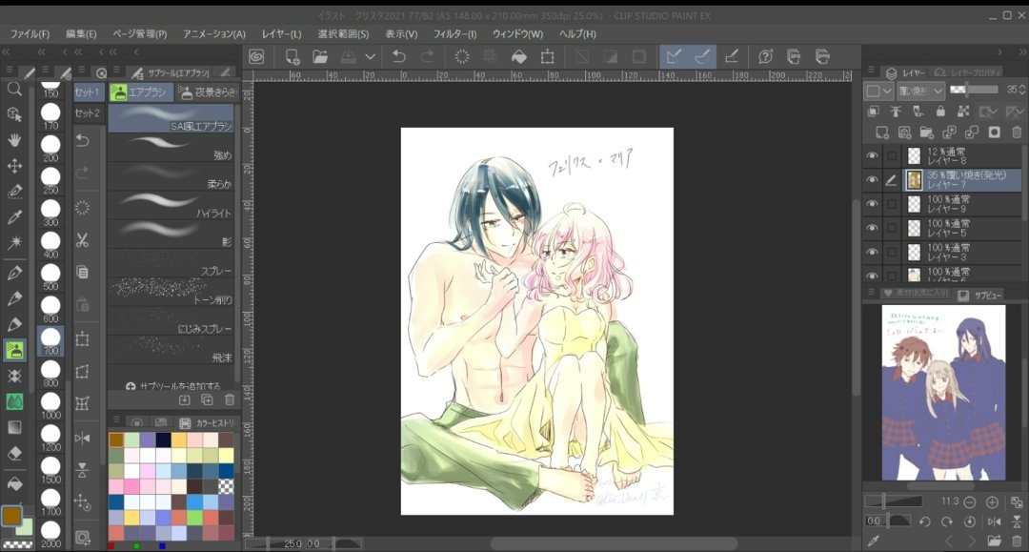Screen dimensions: 1029x552
Task: Open the help question mark icon
Action: pyautogui.click(x=765, y=57)
